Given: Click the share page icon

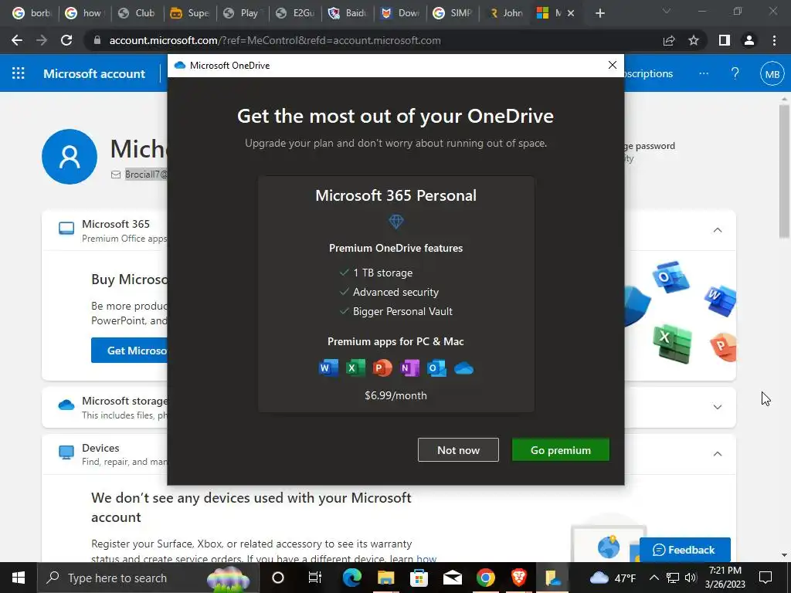Looking at the screenshot, I should click(669, 40).
